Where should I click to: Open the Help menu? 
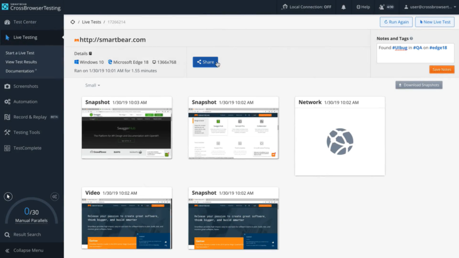[x=363, y=7]
